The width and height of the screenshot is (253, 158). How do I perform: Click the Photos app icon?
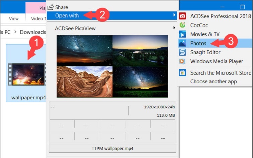coord(182,43)
